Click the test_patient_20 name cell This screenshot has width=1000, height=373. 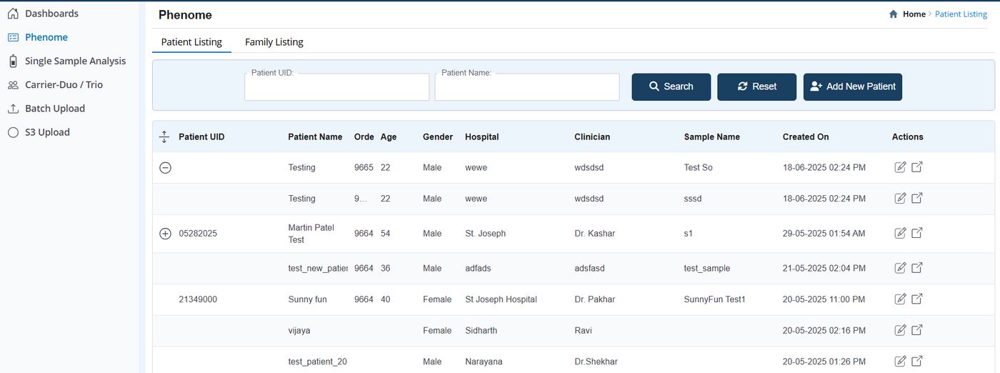point(318,362)
